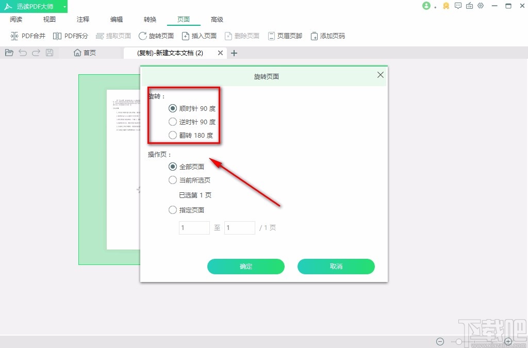The image size is (528, 348).
Task: Cancel the dialog with 取消
Action: (336, 267)
